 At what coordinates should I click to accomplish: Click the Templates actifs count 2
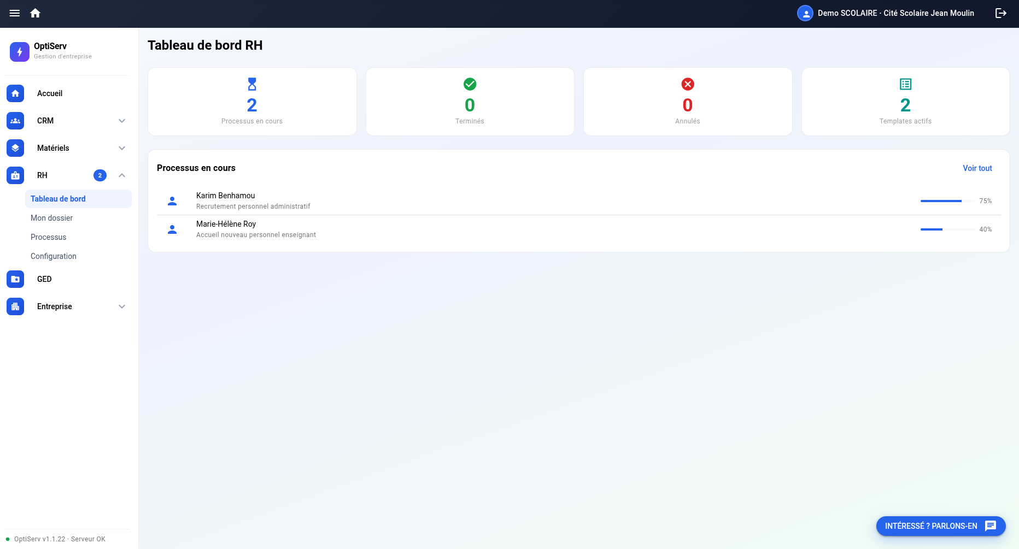[906, 105]
